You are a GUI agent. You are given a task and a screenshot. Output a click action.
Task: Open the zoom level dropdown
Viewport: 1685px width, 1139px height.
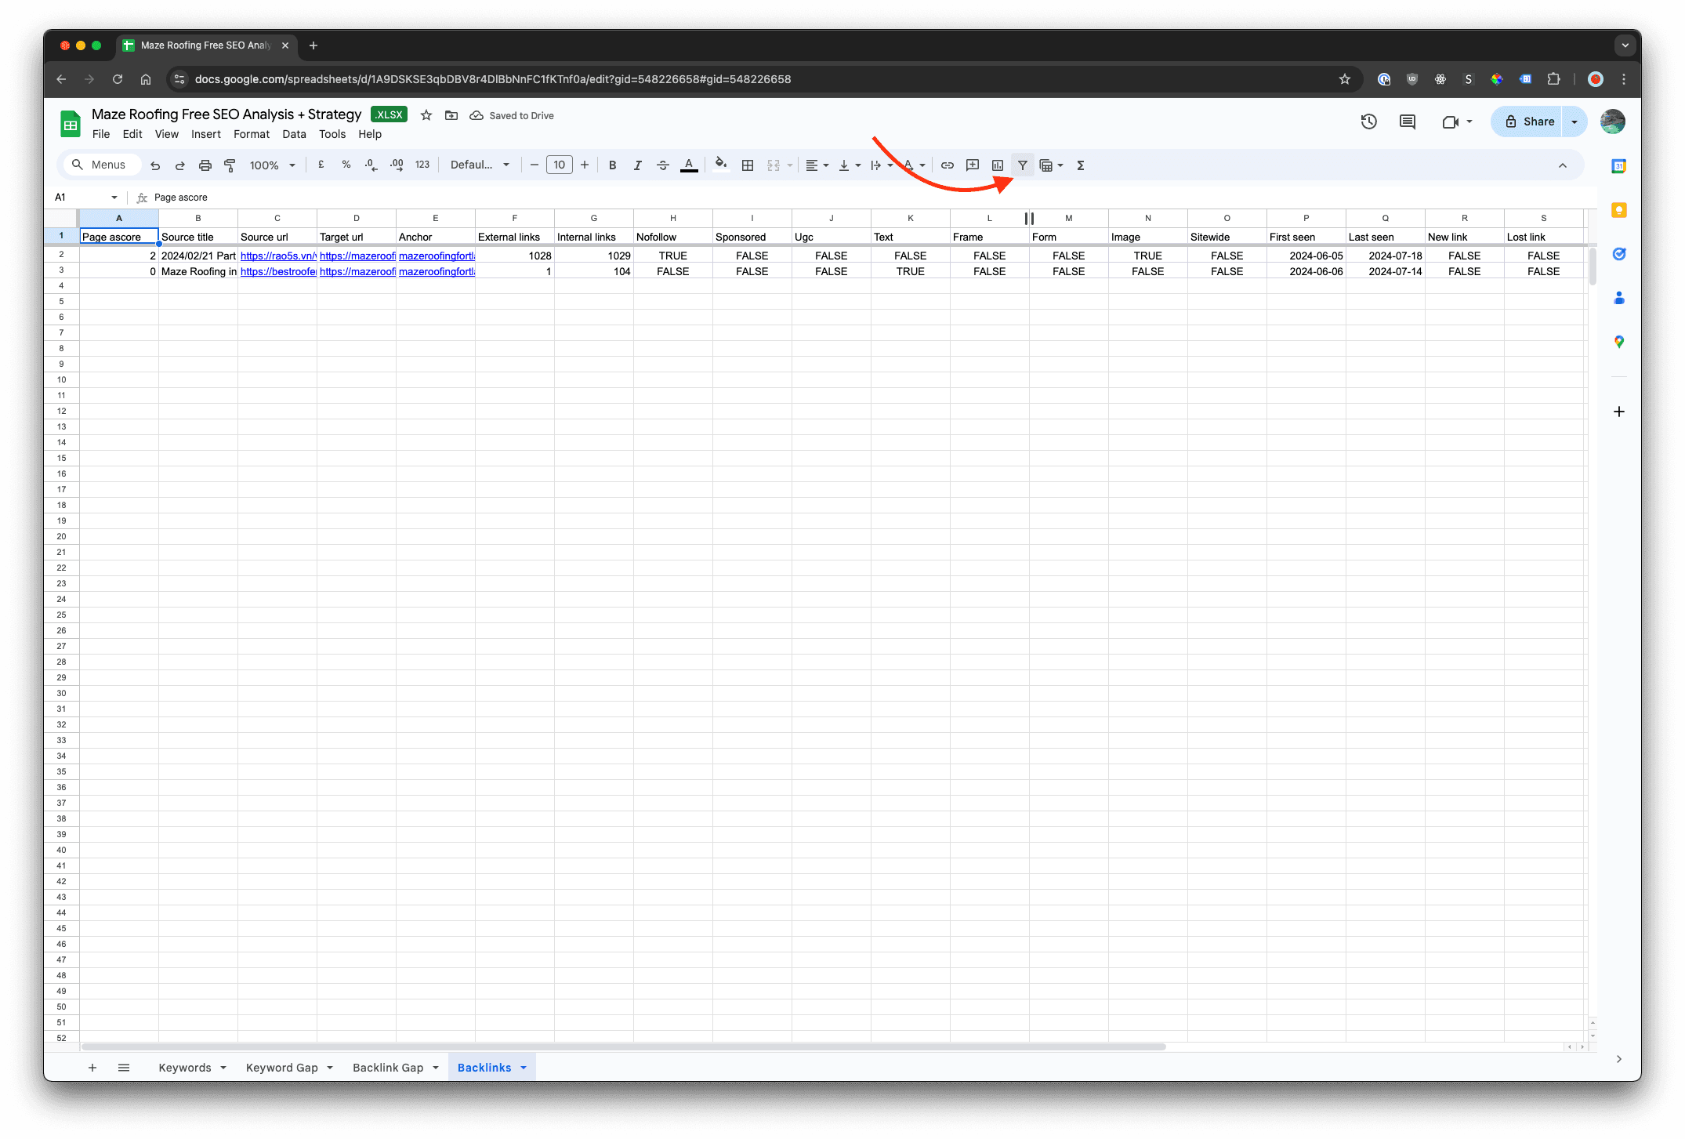point(273,165)
